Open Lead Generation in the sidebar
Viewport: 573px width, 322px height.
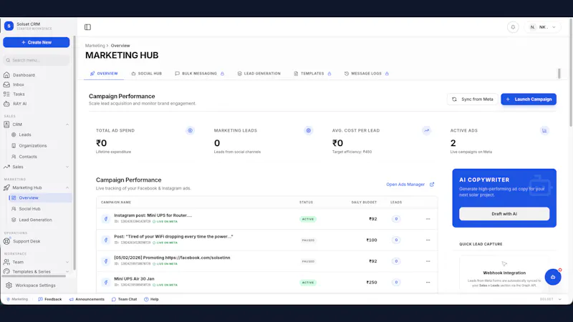click(35, 220)
